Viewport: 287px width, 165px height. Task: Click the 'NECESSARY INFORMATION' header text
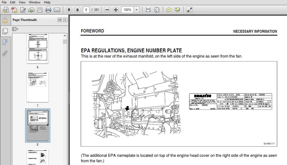click(x=255, y=31)
